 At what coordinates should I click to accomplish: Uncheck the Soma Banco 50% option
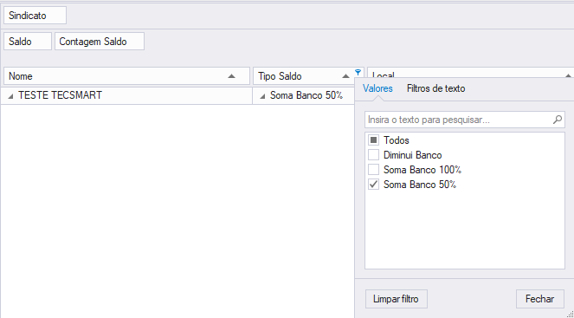[373, 185]
